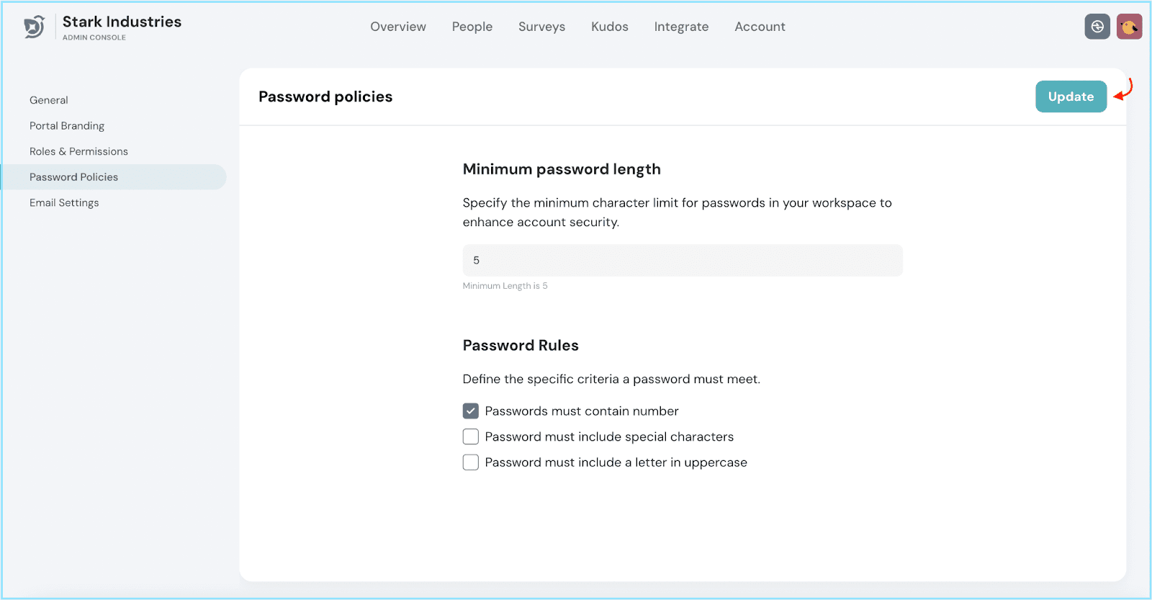The width and height of the screenshot is (1152, 600).
Task: Open the user profile avatar
Action: [1129, 27]
